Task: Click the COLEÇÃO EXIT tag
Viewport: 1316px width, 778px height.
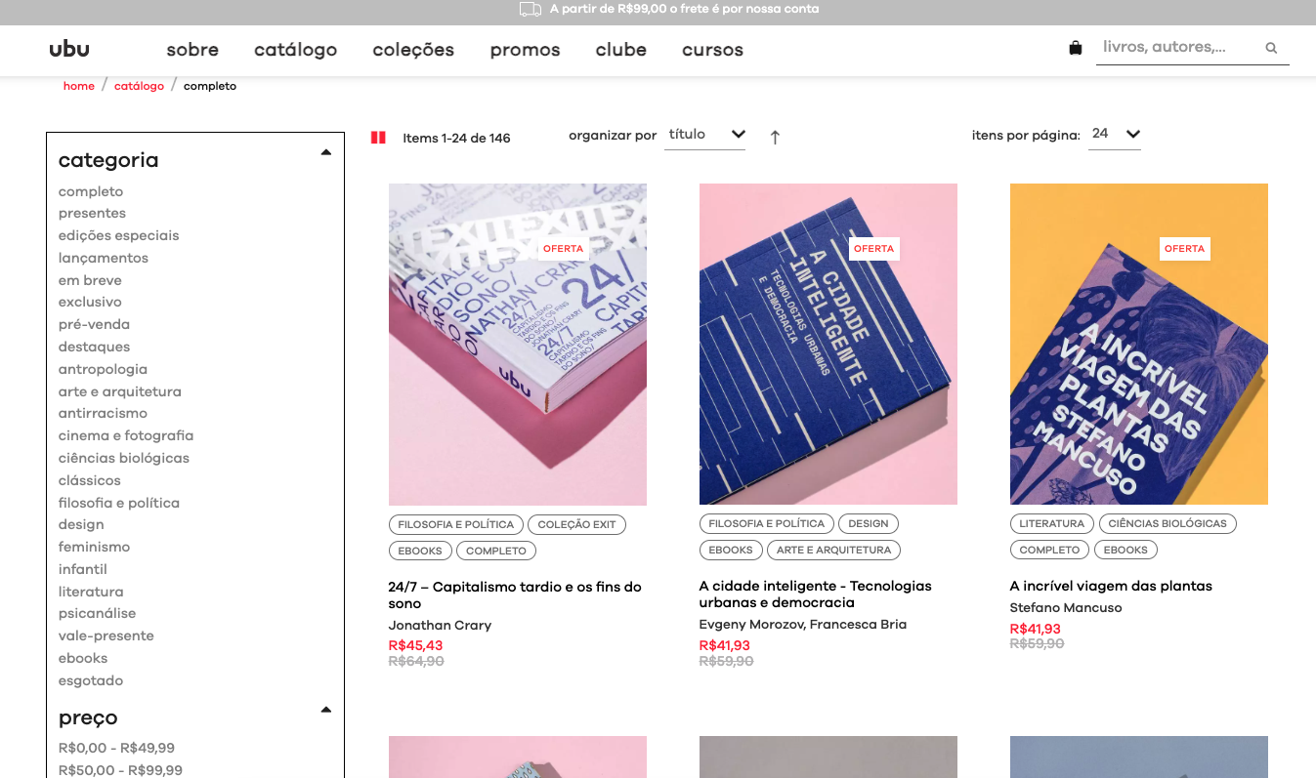Action: click(576, 524)
